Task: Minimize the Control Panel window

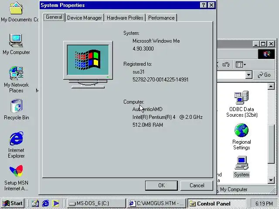Action: 256,44
